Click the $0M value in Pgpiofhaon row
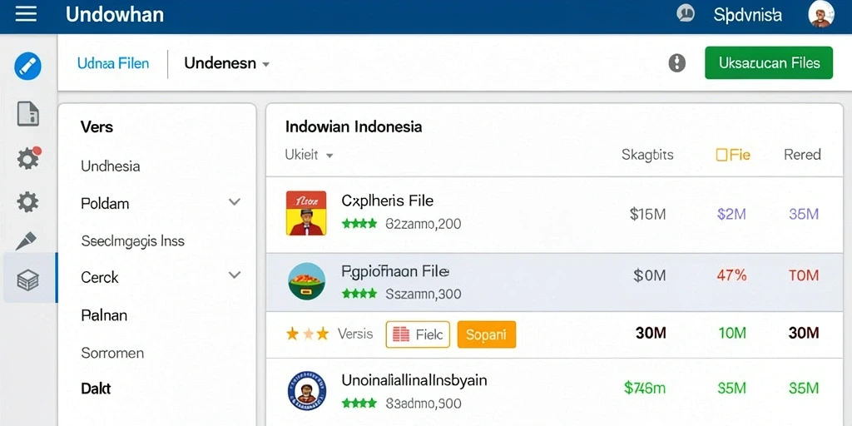Image resolution: width=852 pixels, height=426 pixels. coord(649,275)
